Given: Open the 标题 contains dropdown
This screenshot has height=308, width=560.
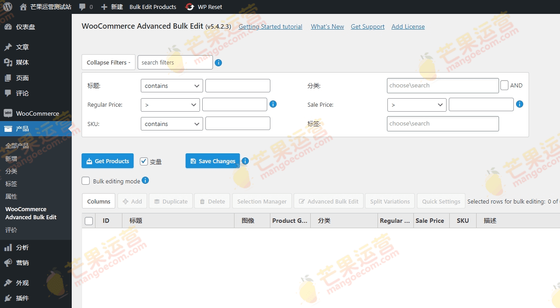Looking at the screenshot, I should coord(172,86).
